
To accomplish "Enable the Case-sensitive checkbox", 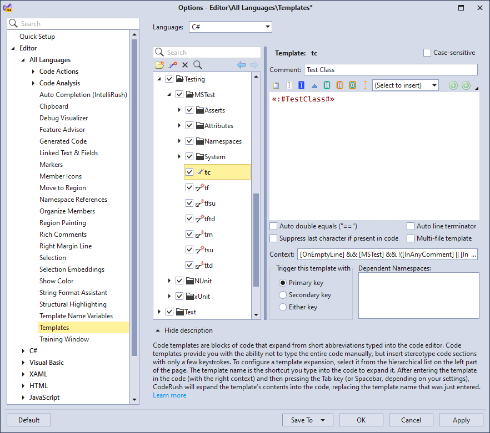I will pos(427,53).
